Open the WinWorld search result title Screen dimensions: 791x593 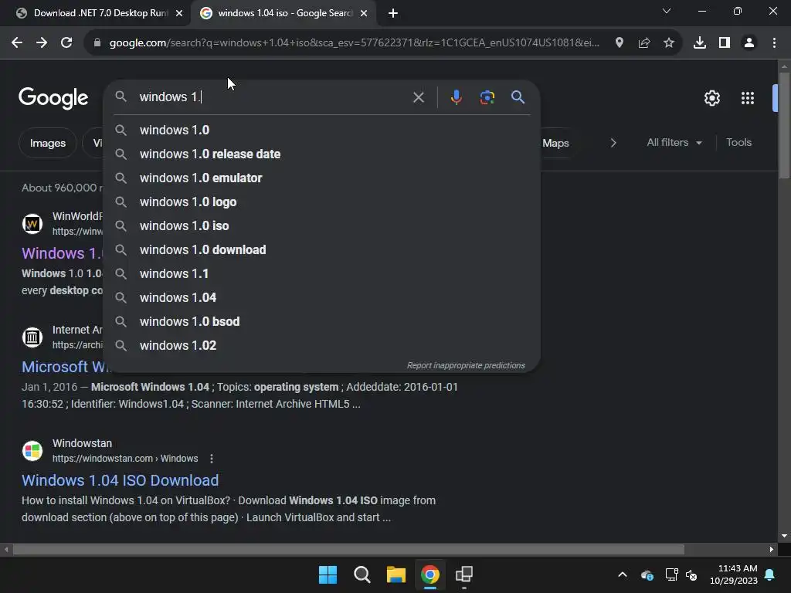[62, 253]
